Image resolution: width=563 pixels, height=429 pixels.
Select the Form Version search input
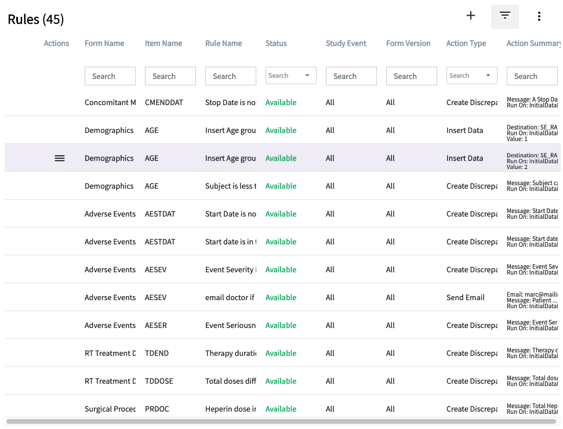tap(411, 76)
